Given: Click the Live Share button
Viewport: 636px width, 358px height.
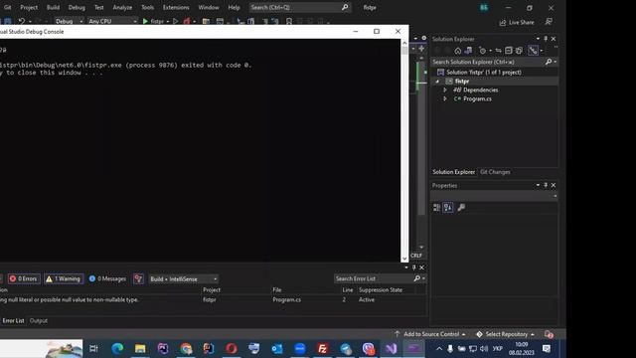Looking at the screenshot, I should coord(517,22).
